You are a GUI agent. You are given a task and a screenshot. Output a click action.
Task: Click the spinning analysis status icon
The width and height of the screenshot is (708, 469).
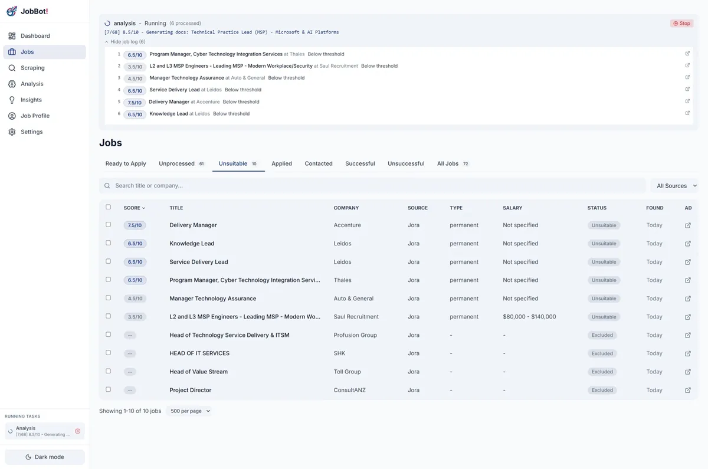(107, 24)
